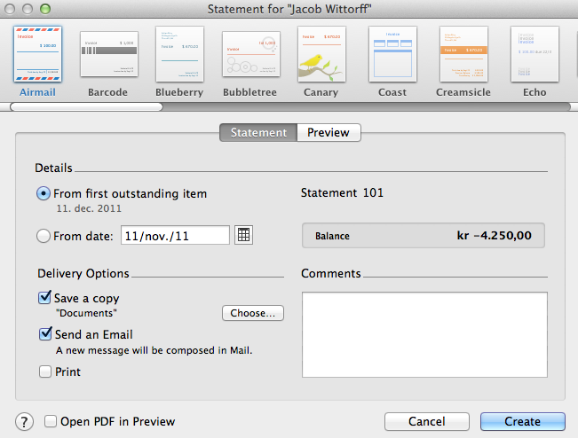
Task: Select the Coast template icon
Action: [392, 53]
